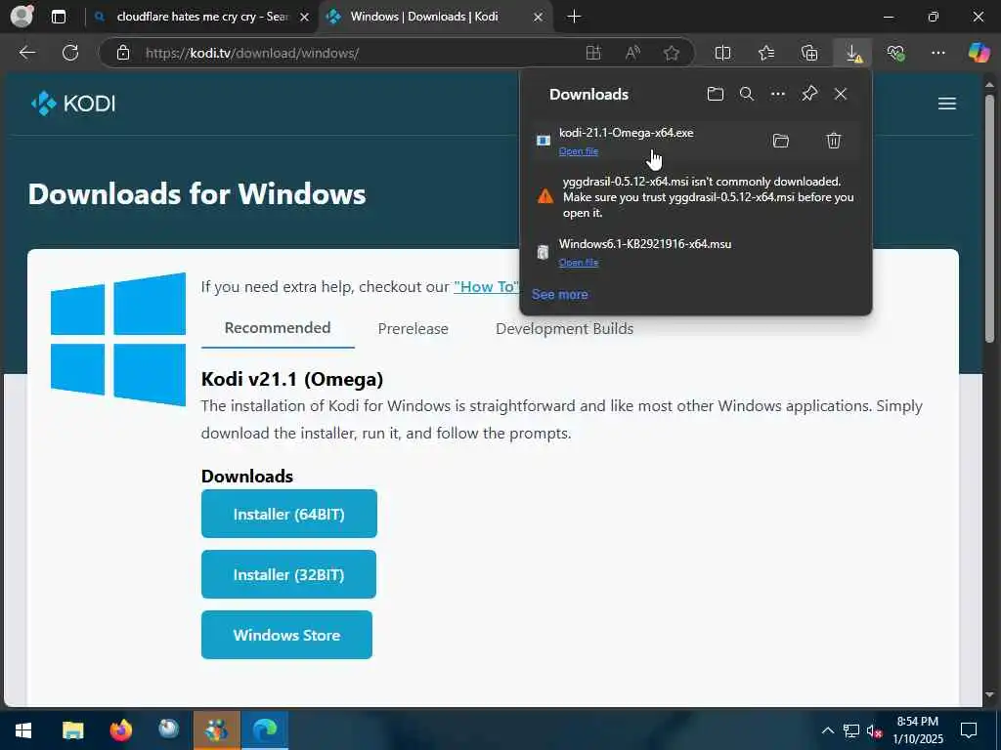Open split screen icon in toolbar
This screenshot has width=1001, height=750.
(x=722, y=53)
